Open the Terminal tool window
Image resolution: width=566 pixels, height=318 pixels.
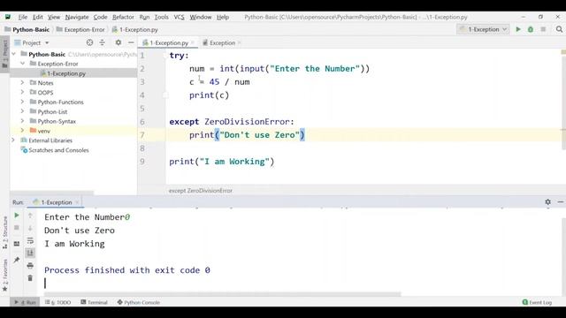point(95,302)
